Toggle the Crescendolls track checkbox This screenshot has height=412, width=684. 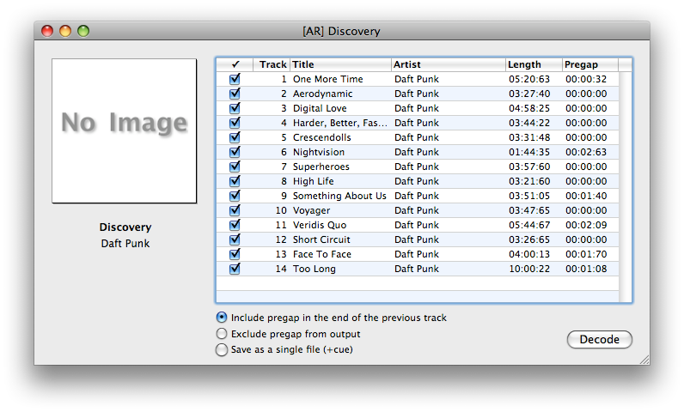[235, 137]
